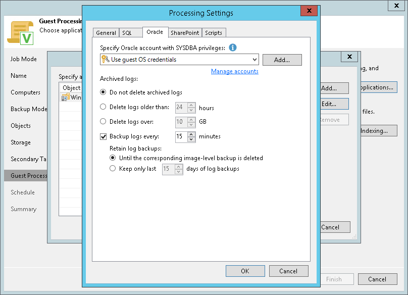This screenshot has width=408, height=295.
Task: Select Delete logs over option
Action: [103, 121]
